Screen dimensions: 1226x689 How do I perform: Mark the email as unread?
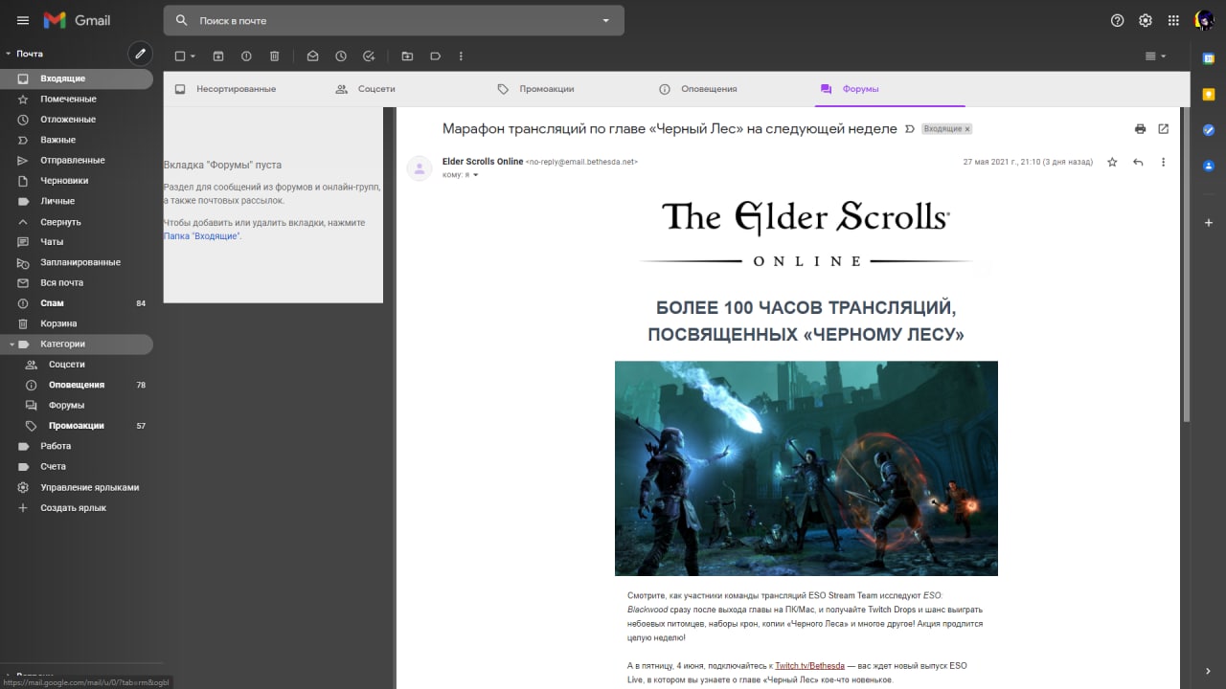coord(312,56)
